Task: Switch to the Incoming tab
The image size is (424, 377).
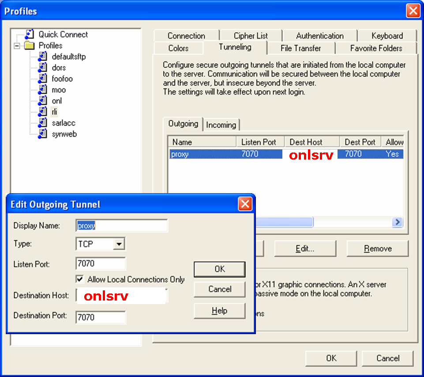Action: pyautogui.click(x=221, y=125)
